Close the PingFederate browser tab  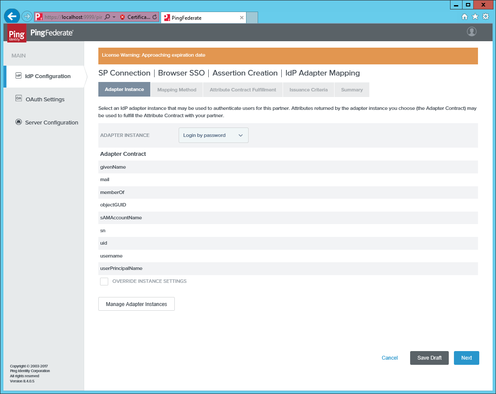coord(242,18)
